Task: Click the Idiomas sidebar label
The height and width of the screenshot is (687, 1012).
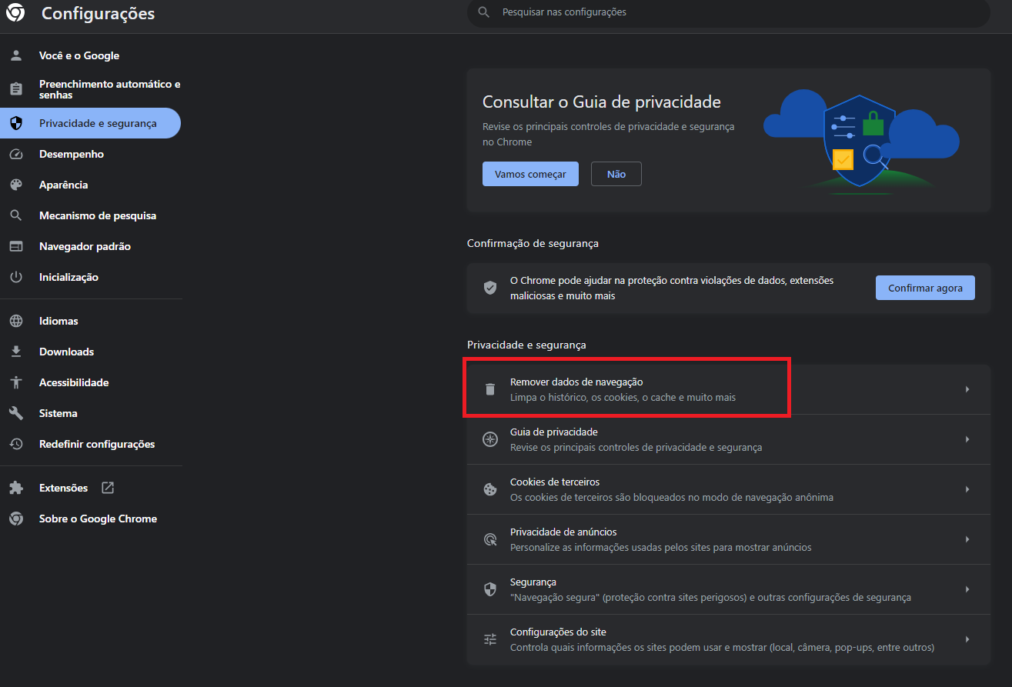Action: click(58, 321)
